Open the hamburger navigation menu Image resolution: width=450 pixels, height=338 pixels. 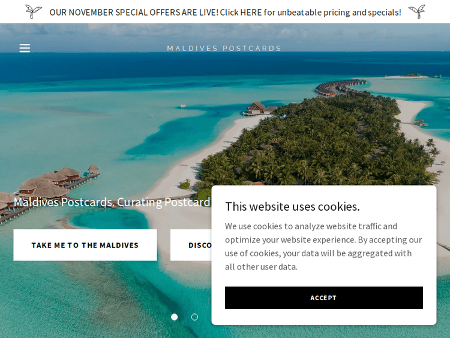coord(25,48)
